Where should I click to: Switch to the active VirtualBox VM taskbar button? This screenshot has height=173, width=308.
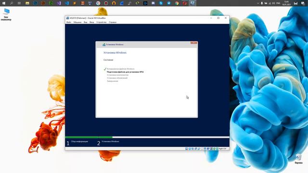192,3
